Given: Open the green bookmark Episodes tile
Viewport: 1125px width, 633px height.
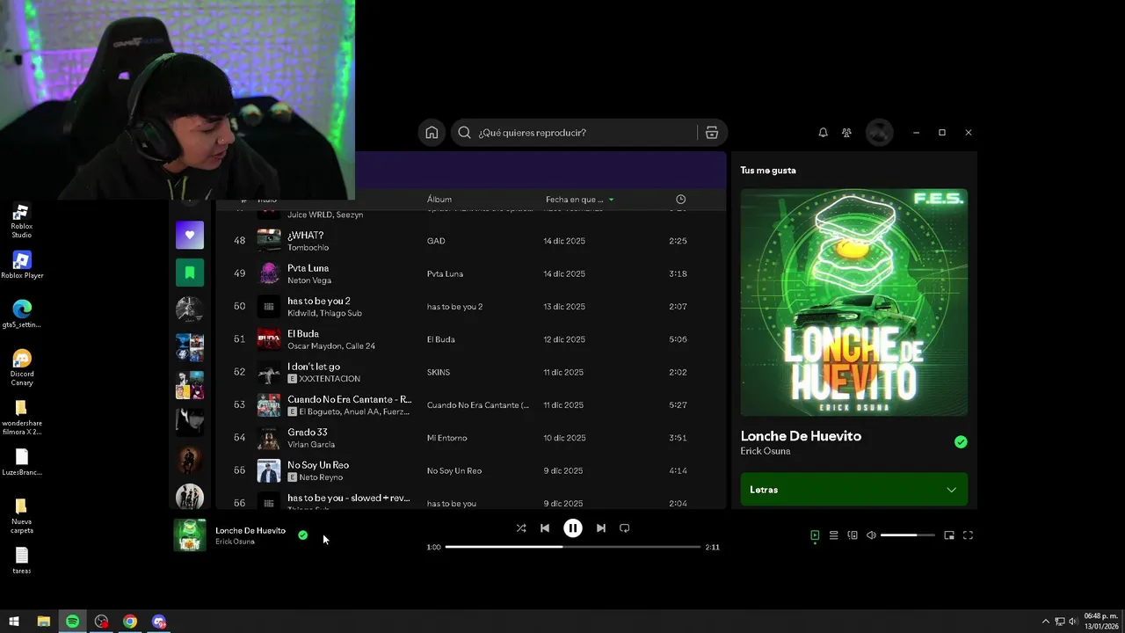Looking at the screenshot, I should [x=190, y=273].
